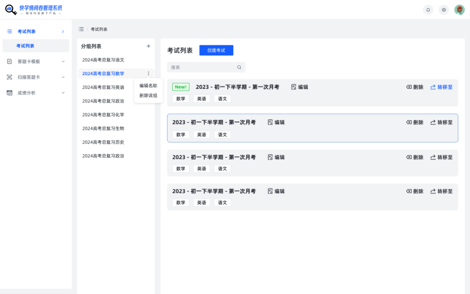Screen dimensions: 470x294
Task: Collapse the 考试列表 sidebar chevron
Action: coord(63,31)
